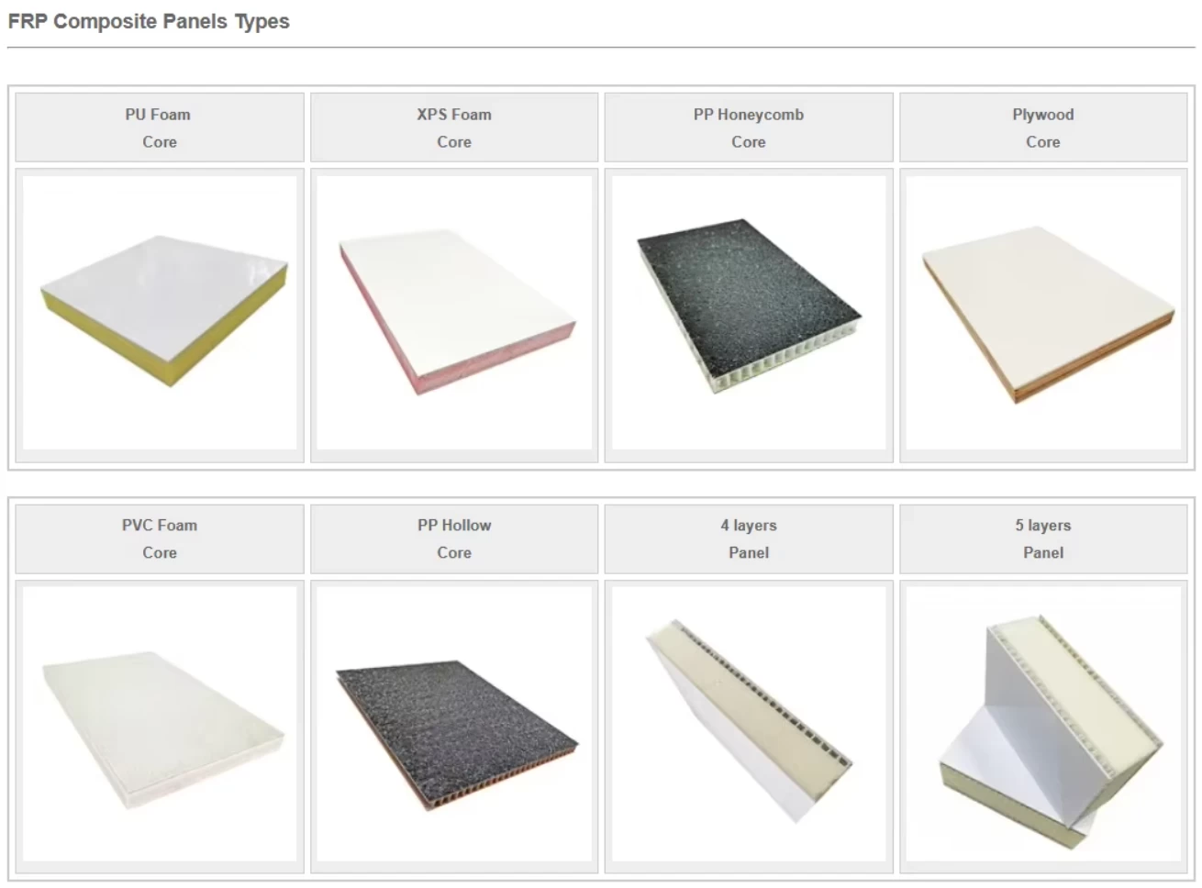Click the honeycomb cells on PP Honeycomb panel
Screen dimensions: 1202x888
click(x=788, y=362)
